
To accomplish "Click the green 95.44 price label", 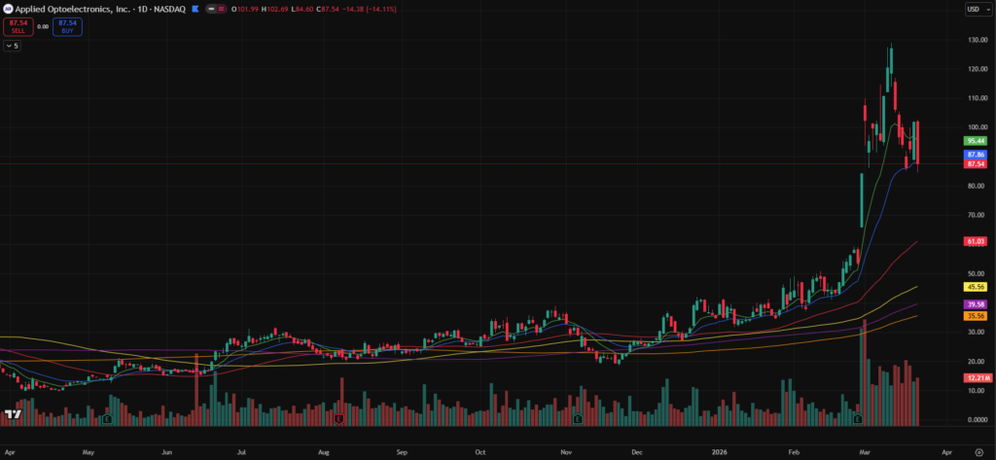I will tap(976, 141).
